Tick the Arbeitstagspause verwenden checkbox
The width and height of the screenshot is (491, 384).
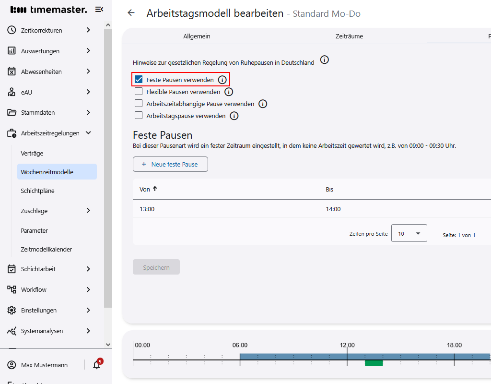tap(139, 116)
